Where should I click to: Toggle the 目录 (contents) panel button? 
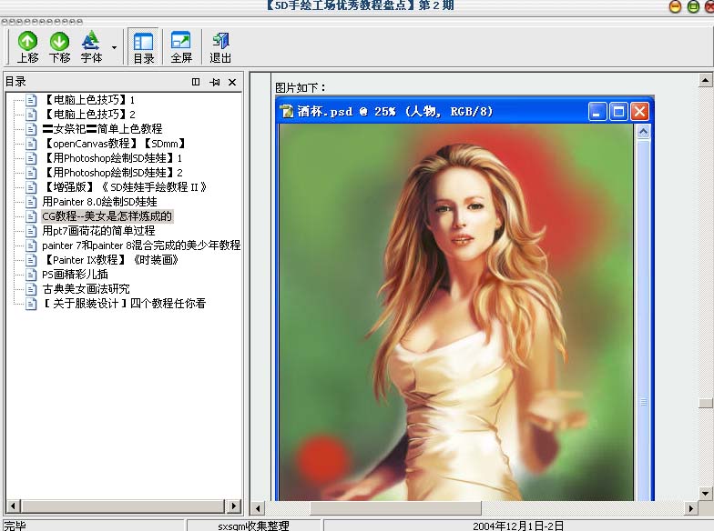tap(144, 47)
